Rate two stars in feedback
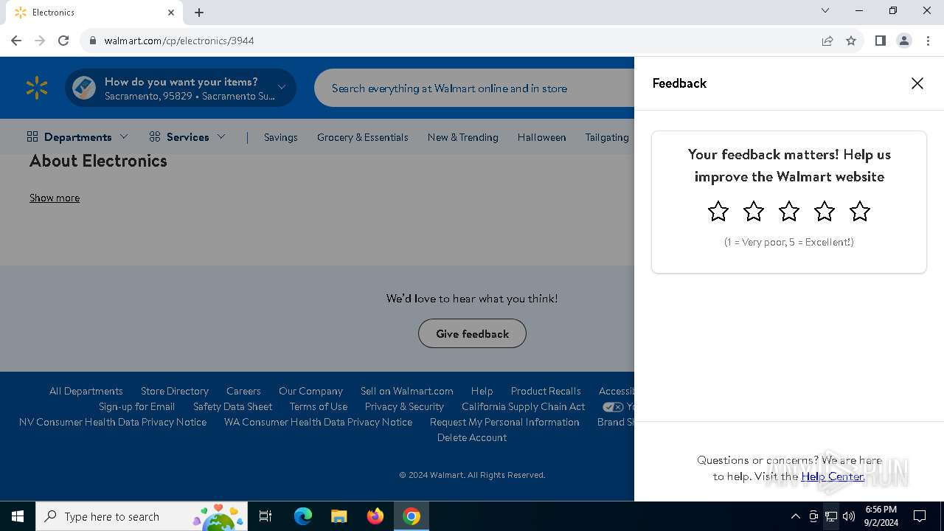This screenshot has width=944, height=531. 754,212
